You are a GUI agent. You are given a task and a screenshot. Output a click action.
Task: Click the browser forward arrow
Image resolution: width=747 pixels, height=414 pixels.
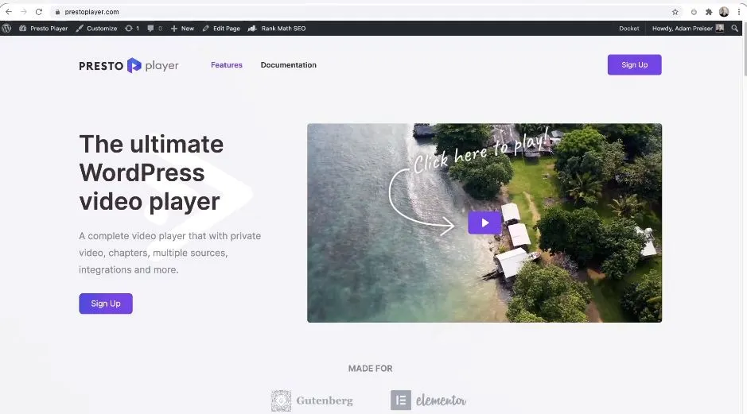click(24, 12)
